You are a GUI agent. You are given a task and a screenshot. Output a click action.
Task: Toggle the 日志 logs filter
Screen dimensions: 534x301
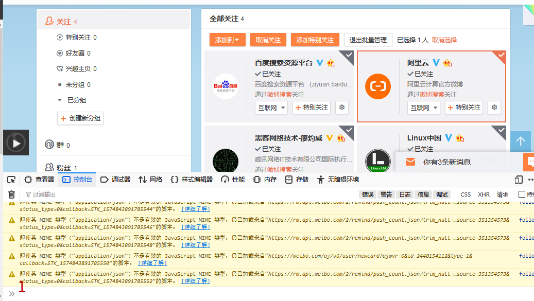pyautogui.click(x=405, y=194)
